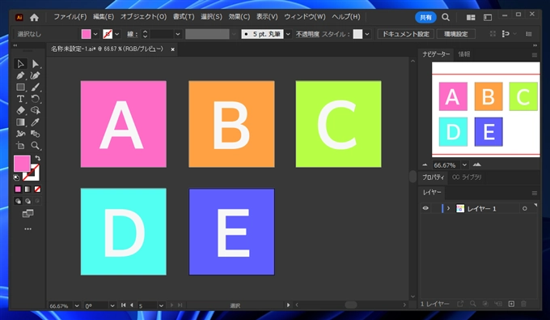The height and width of the screenshot is (320, 550).
Task: Switch to CC ライブラリ tab
Action: click(x=467, y=177)
